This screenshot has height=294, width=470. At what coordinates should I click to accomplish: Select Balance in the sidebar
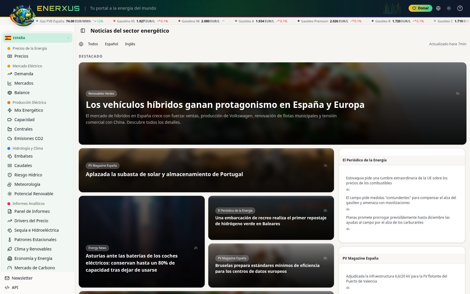(37, 93)
